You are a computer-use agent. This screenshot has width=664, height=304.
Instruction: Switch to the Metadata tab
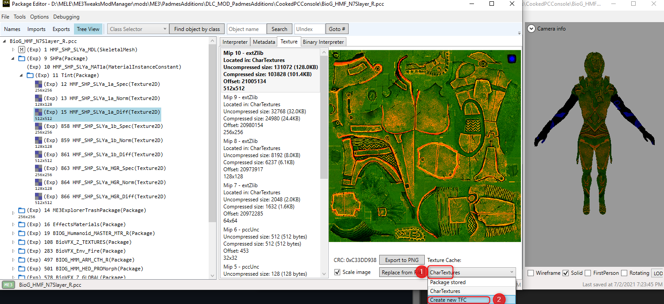click(x=264, y=42)
